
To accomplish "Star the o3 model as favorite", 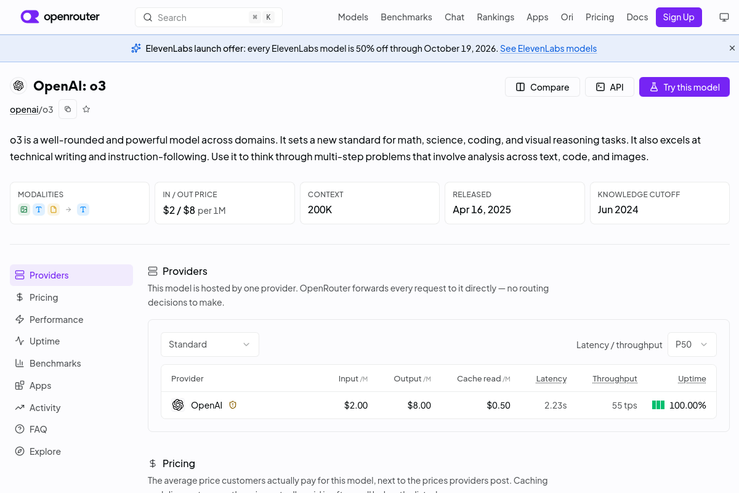I will coord(86,109).
